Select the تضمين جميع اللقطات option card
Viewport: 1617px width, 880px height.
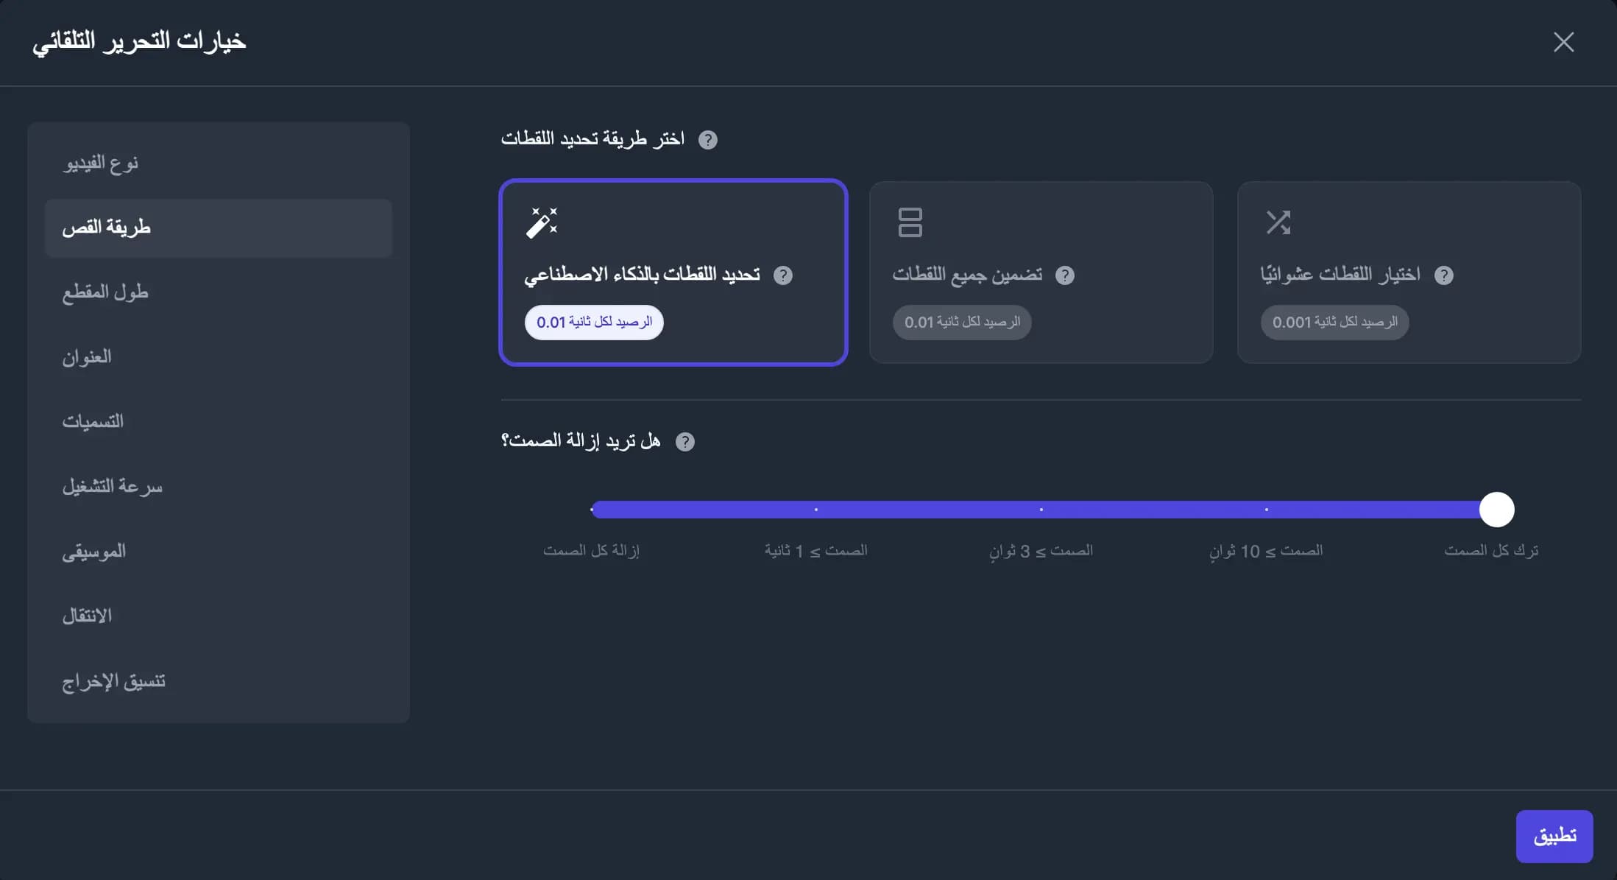[1041, 272]
